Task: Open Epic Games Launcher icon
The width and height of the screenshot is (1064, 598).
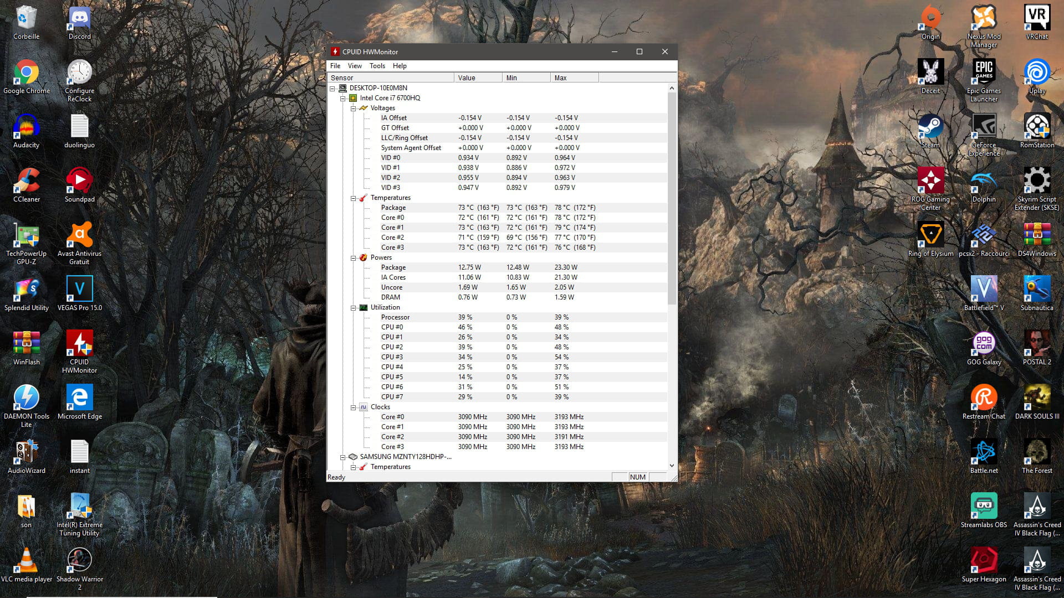Action: tap(984, 81)
